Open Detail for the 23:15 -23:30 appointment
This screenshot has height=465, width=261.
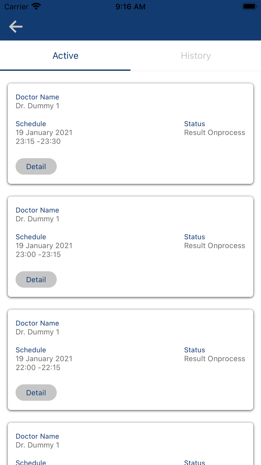(36, 166)
